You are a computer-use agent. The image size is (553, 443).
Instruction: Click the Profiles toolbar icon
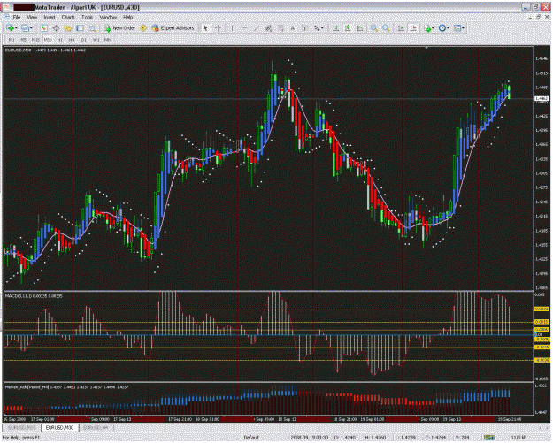coord(25,28)
